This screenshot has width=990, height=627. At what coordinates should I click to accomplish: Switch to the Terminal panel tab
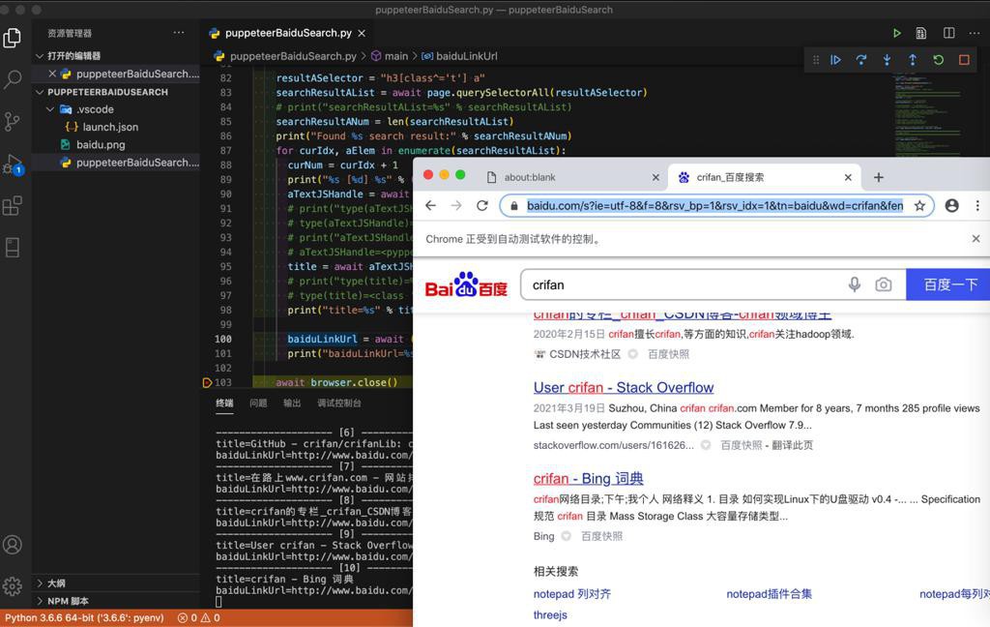tap(224, 403)
